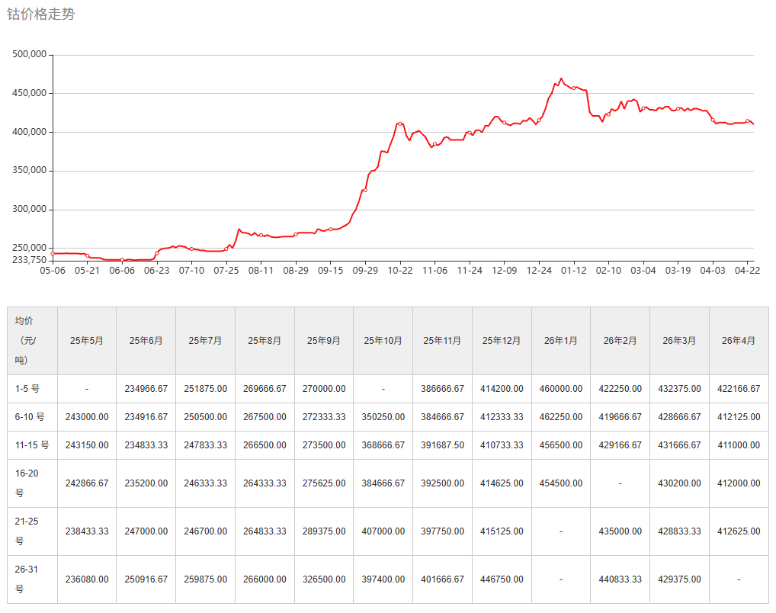Select the 407000.00 cell in 25年10月
The image size is (776, 613).
tap(383, 531)
